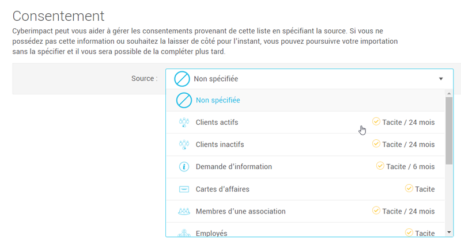Click the dropdown list scrollbar thumb
Screen dimensions: 461x252
point(449,129)
